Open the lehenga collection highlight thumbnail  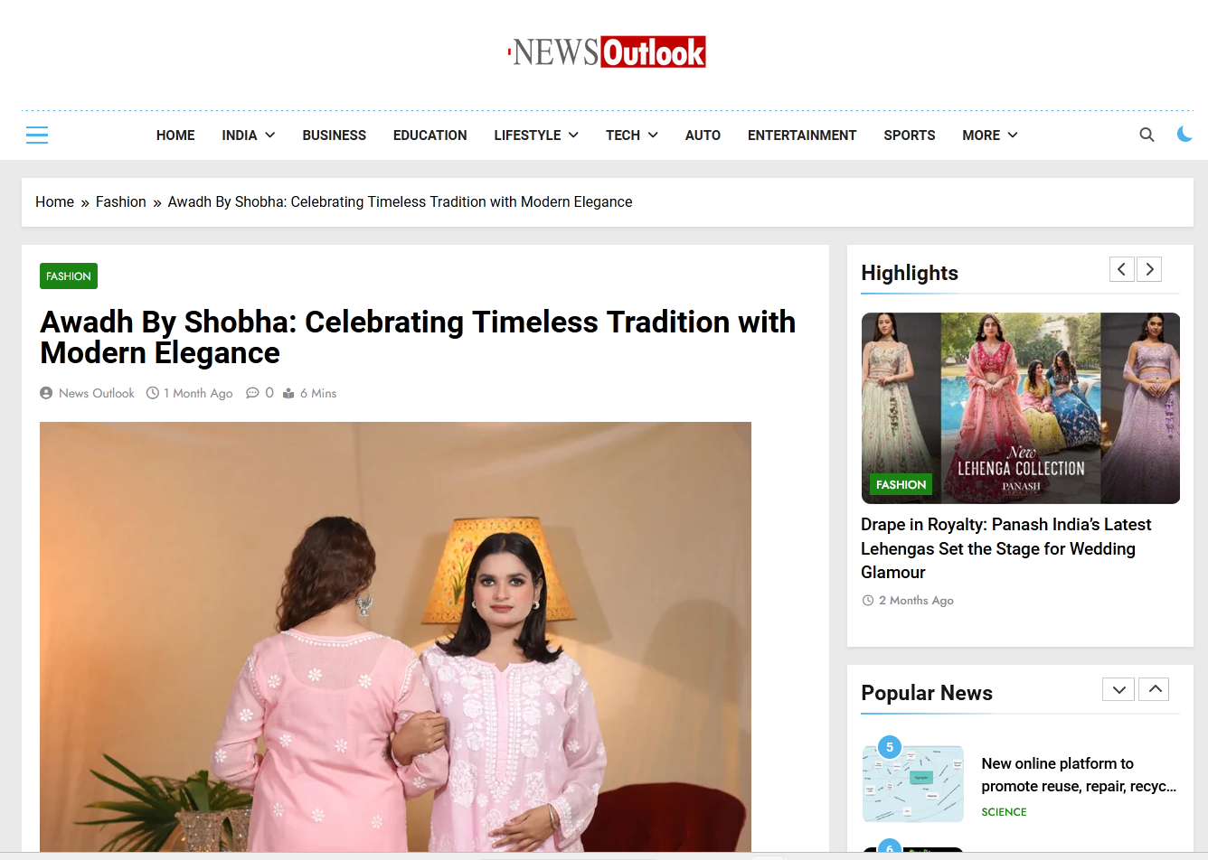coord(1020,408)
